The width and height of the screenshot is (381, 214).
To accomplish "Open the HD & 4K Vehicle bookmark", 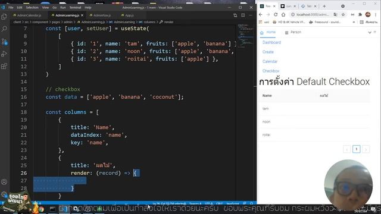I will coord(289,22).
